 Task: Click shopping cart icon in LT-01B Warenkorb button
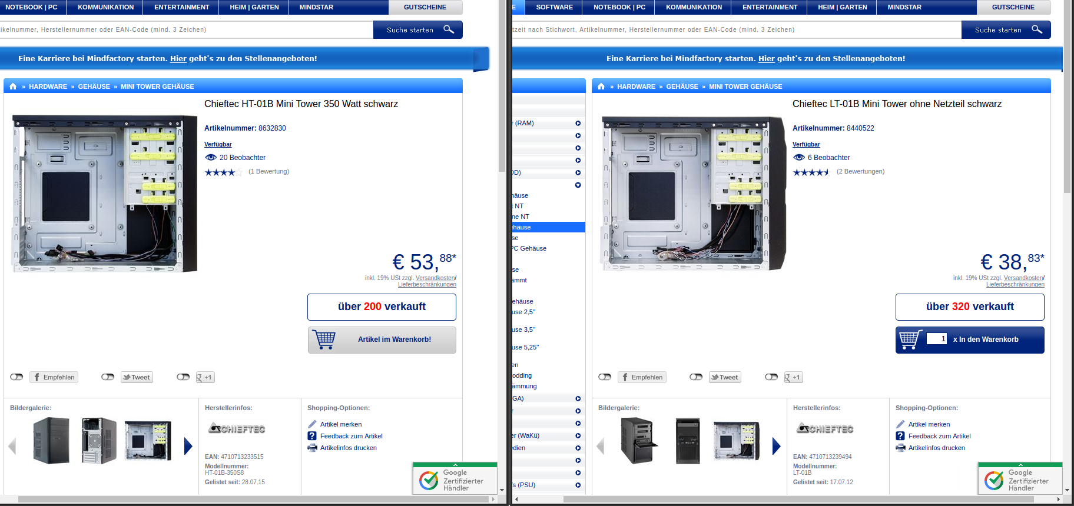pyautogui.click(x=910, y=339)
